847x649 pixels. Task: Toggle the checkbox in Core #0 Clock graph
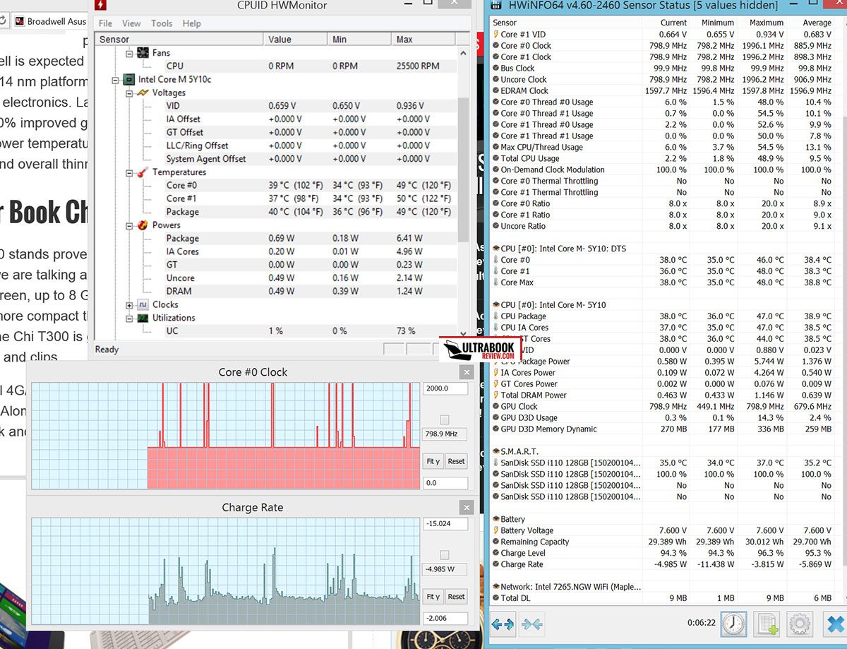click(x=445, y=420)
